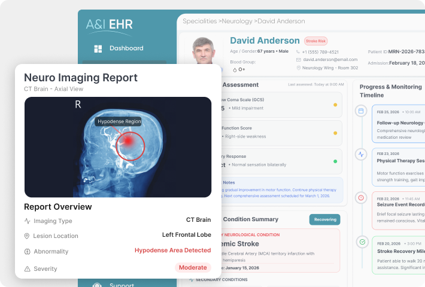Select the Patient ID MRN value
The height and width of the screenshot is (287, 425).
(x=406, y=51)
